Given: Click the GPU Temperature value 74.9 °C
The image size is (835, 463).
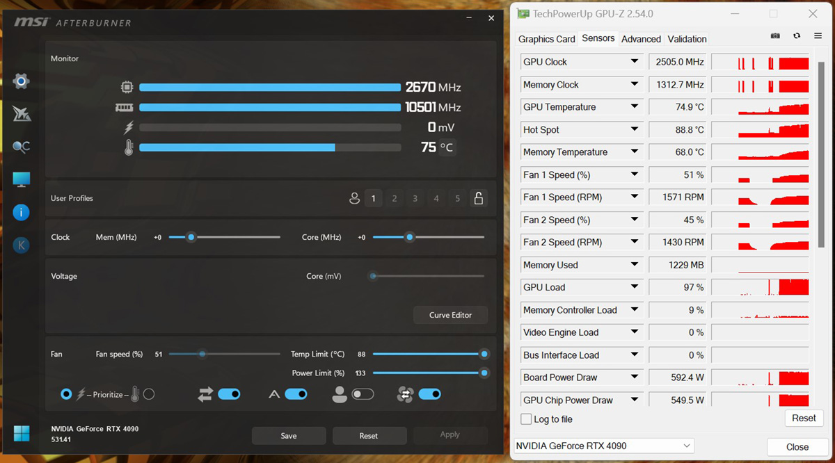Looking at the screenshot, I should pyautogui.click(x=678, y=107).
